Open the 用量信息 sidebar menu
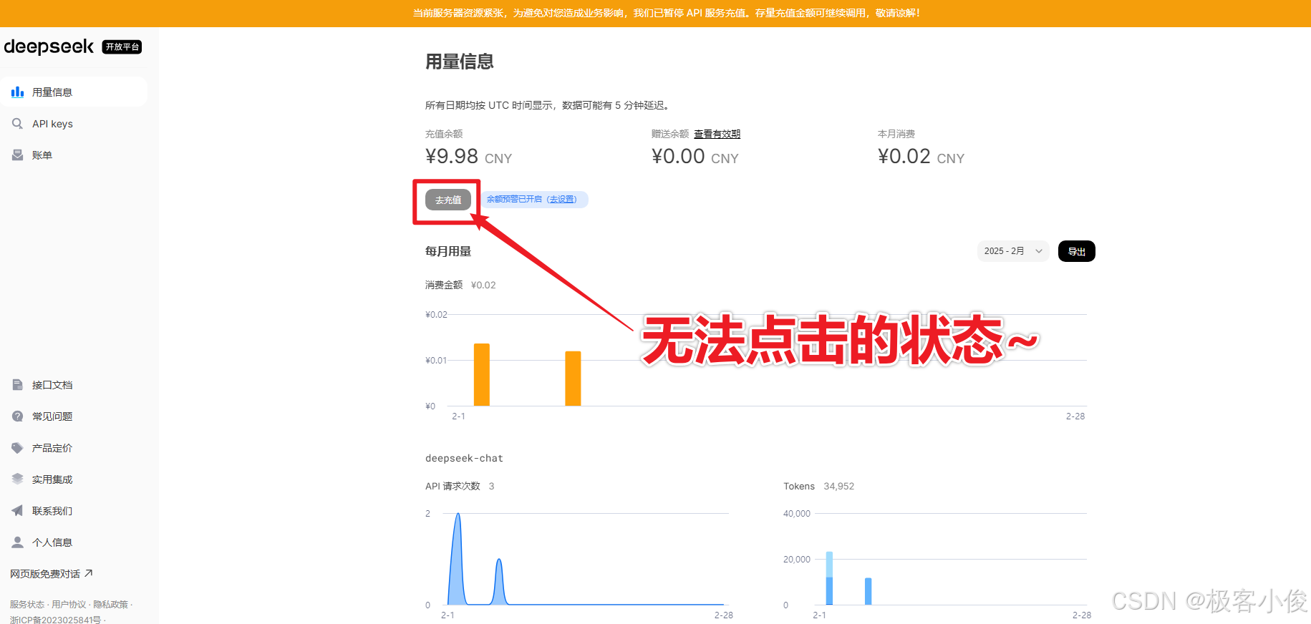The width and height of the screenshot is (1311, 624). click(74, 92)
